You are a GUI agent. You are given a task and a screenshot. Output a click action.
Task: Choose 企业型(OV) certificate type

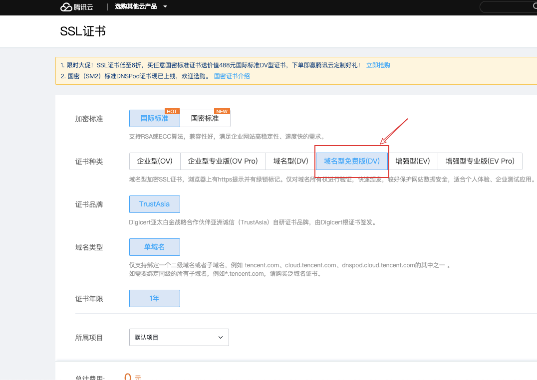coord(155,161)
